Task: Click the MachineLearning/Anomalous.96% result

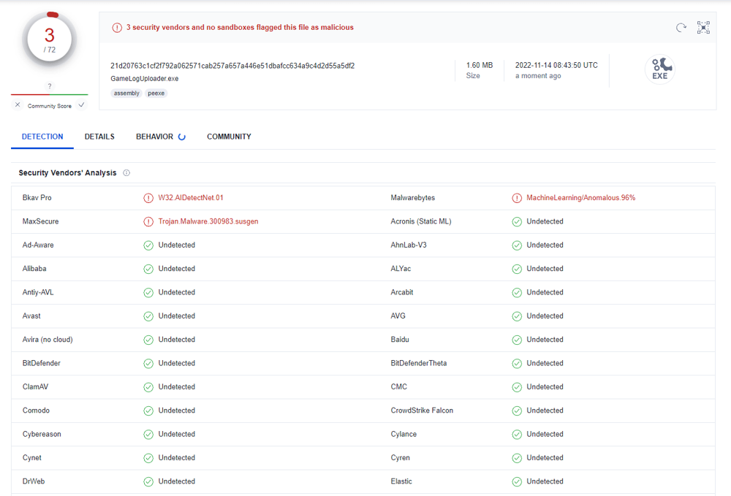Action: [581, 197]
